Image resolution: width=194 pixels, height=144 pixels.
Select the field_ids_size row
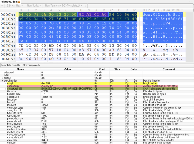(97, 124)
